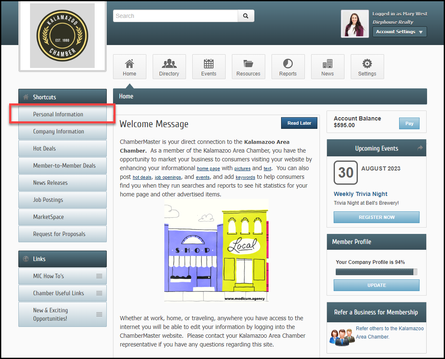Click the Shop Local illustration
The image size is (445, 359).
(x=216, y=250)
